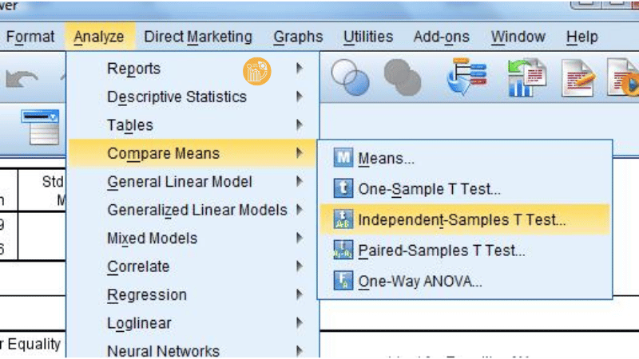Click the Mixed Models submenu arrow
The image size is (639, 359).
click(x=300, y=238)
